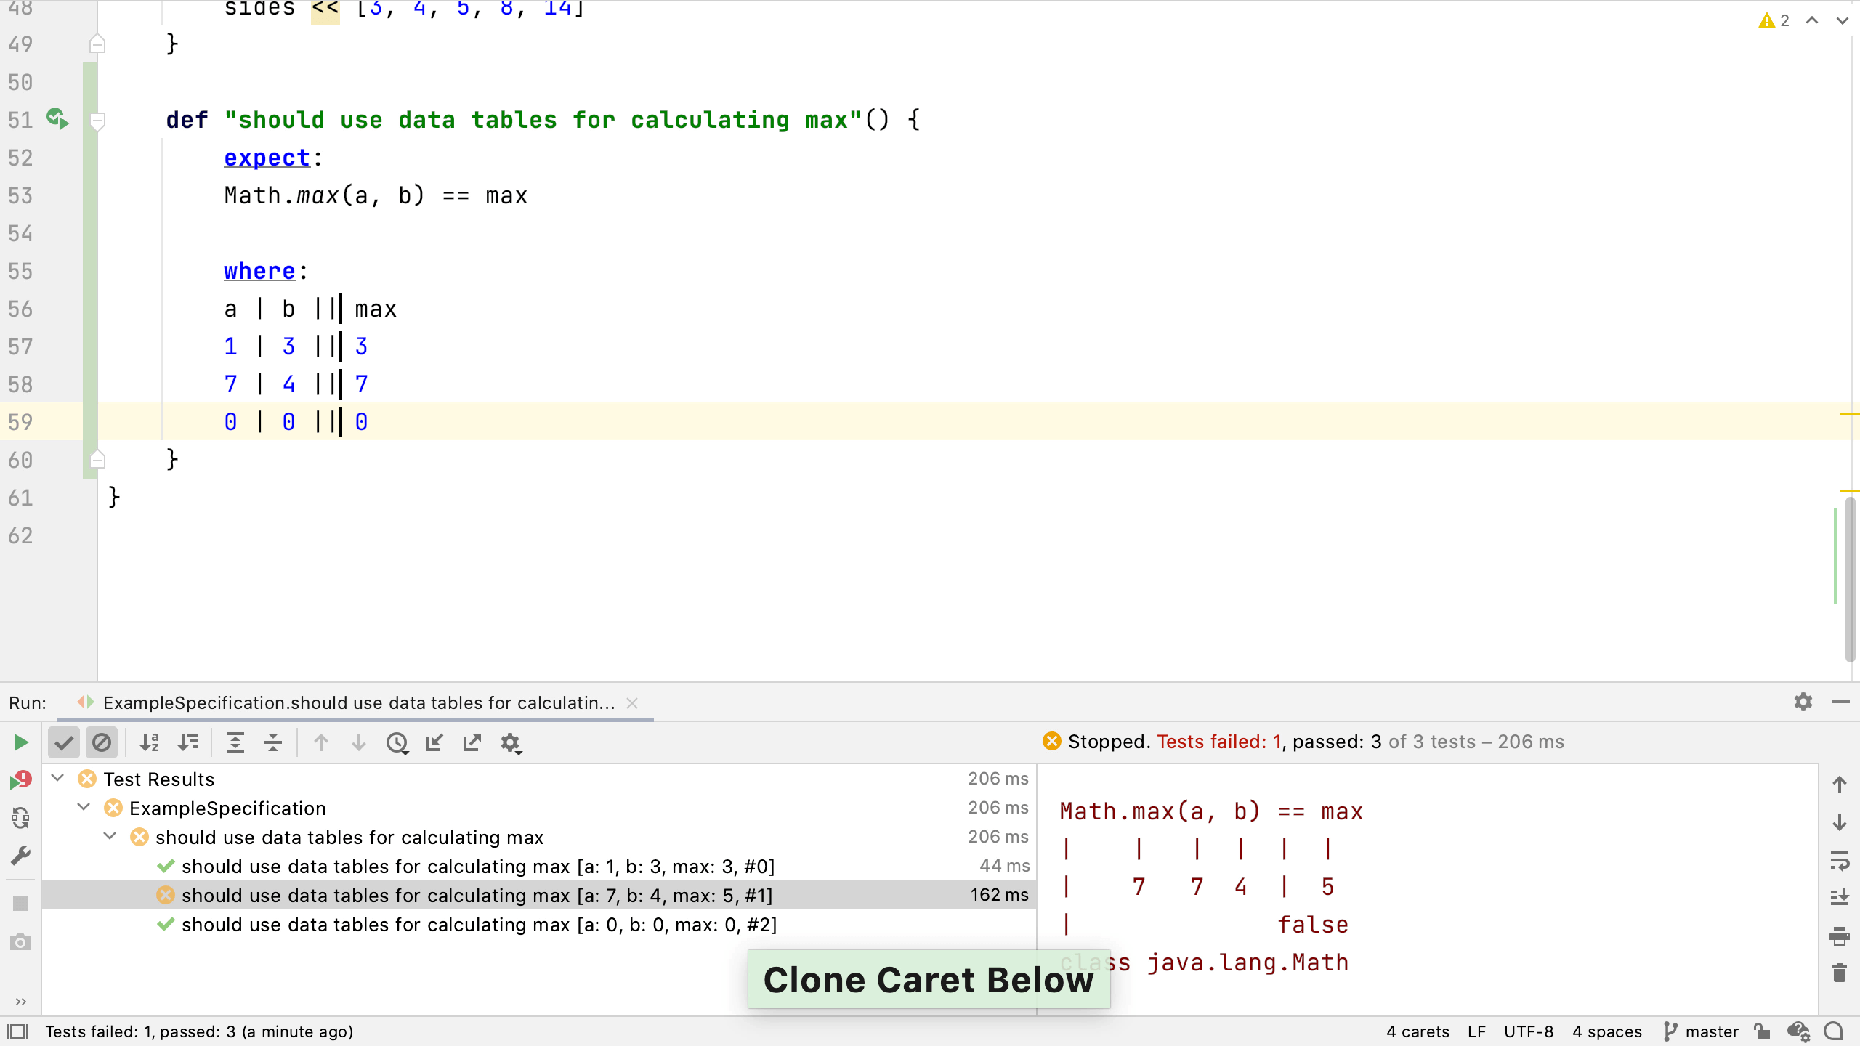Click Rerun Failed Tests icon
The width and height of the screenshot is (1860, 1046).
point(20,780)
